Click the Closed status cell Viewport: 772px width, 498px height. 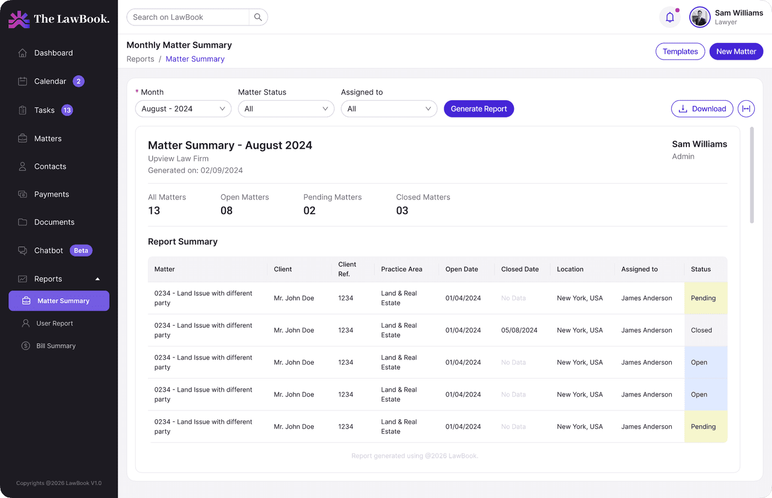(x=706, y=330)
